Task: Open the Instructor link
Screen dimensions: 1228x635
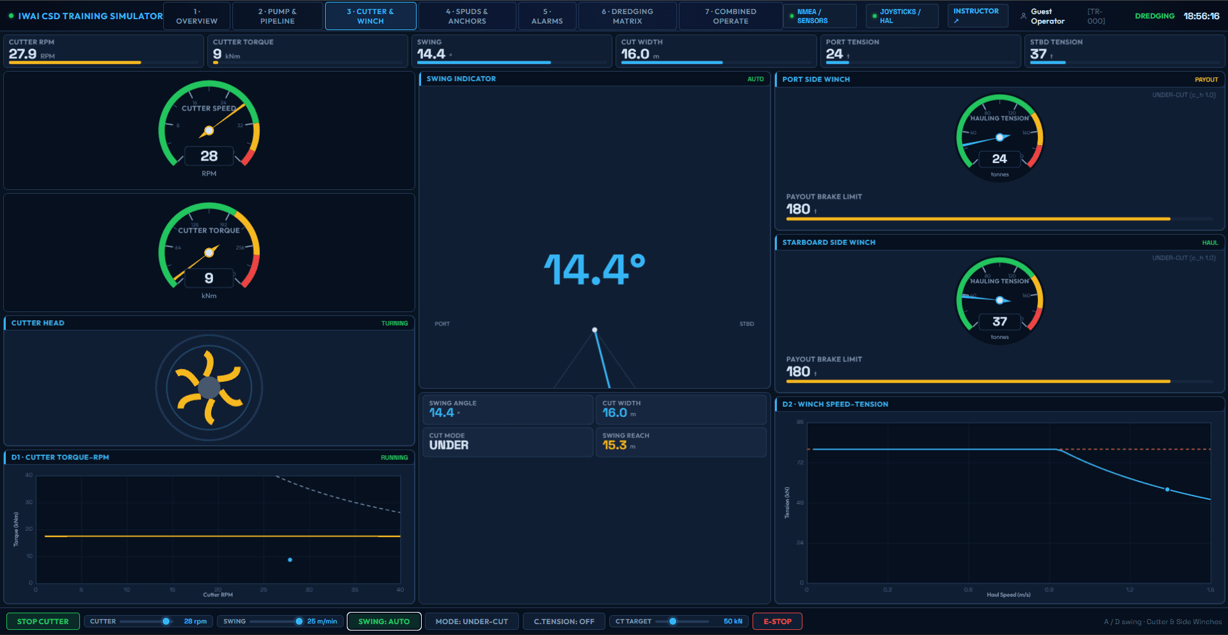Action: (977, 15)
